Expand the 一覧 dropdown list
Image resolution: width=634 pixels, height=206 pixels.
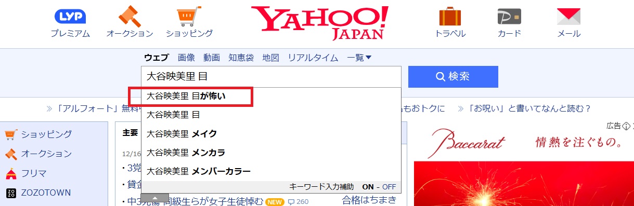(x=359, y=58)
